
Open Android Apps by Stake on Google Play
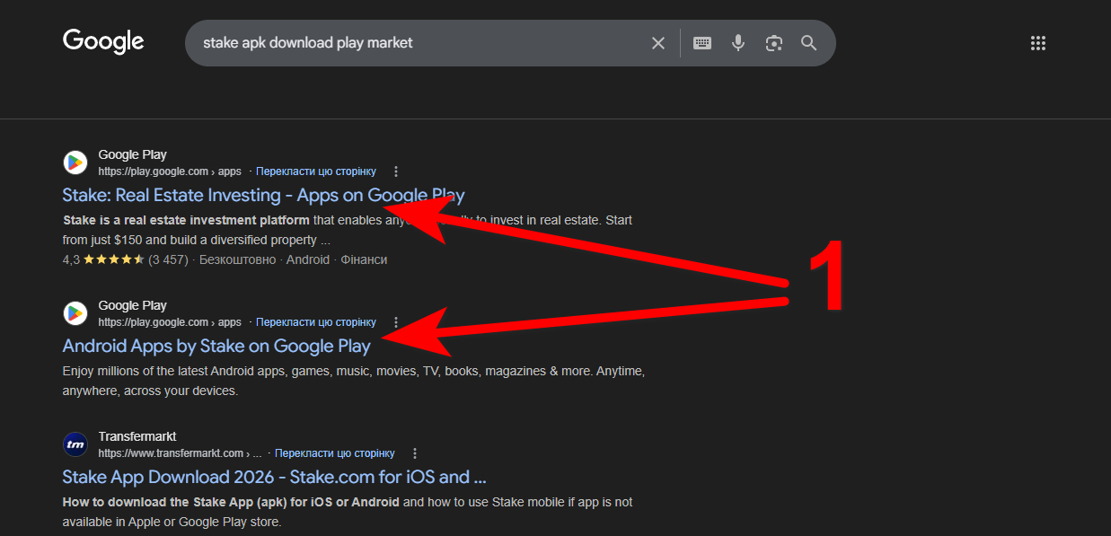coord(216,346)
